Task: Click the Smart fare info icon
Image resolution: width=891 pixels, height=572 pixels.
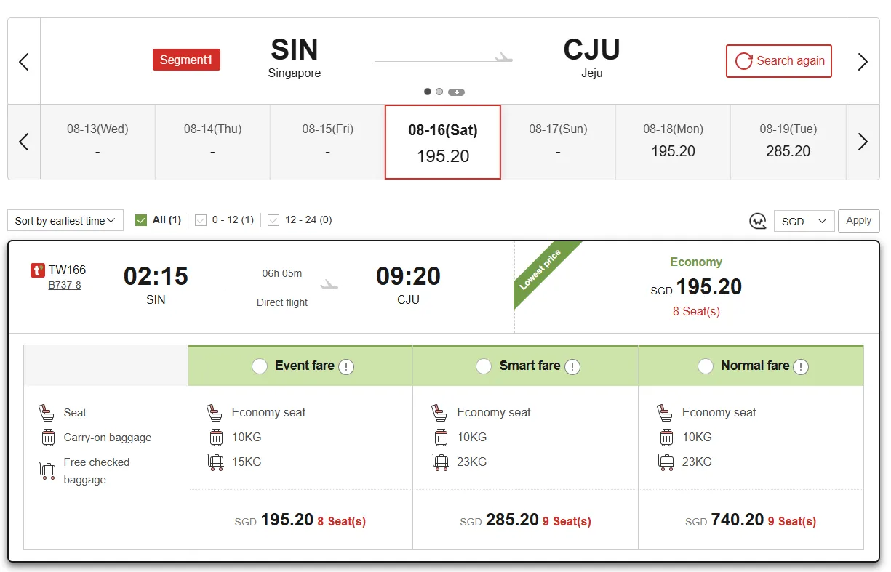Action: click(572, 367)
